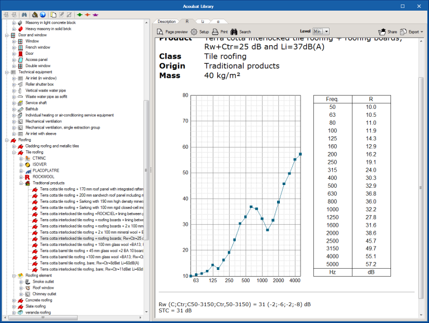Open the print Setup gear

(x=199, y=32)
